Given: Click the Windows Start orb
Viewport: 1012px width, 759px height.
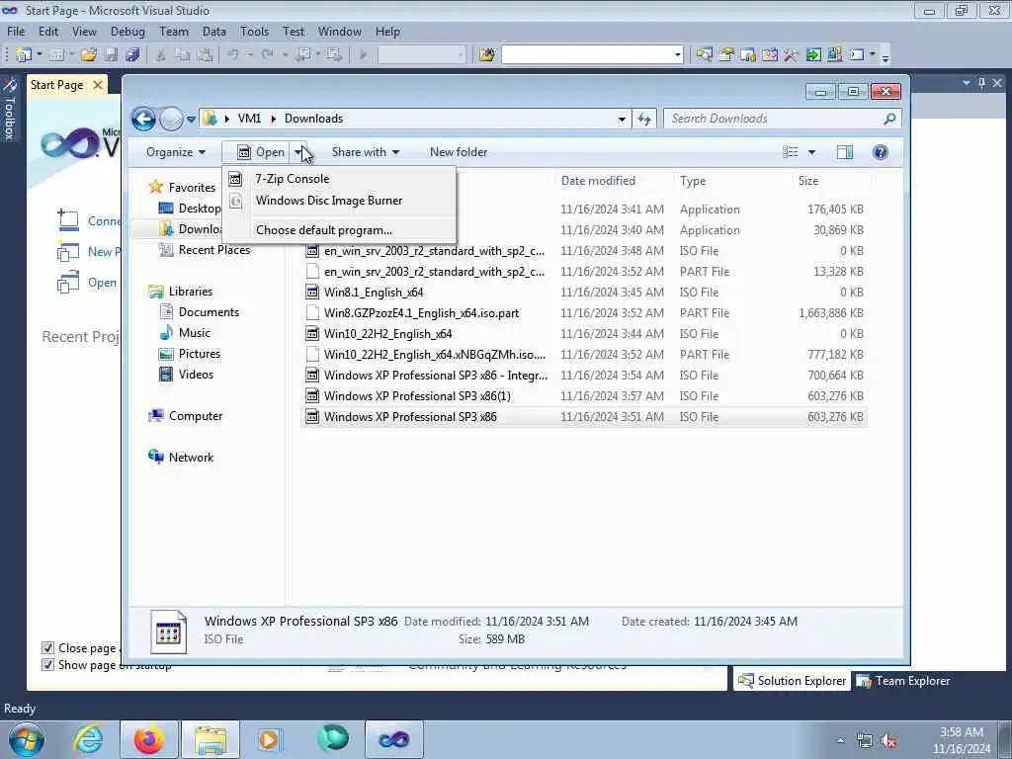Looking at the screenshot, I should pyautogui.click(x=27, y=739).
